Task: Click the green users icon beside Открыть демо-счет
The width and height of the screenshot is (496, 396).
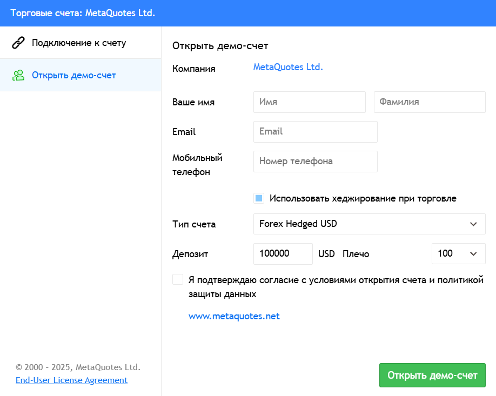Action: click(18, 75)
